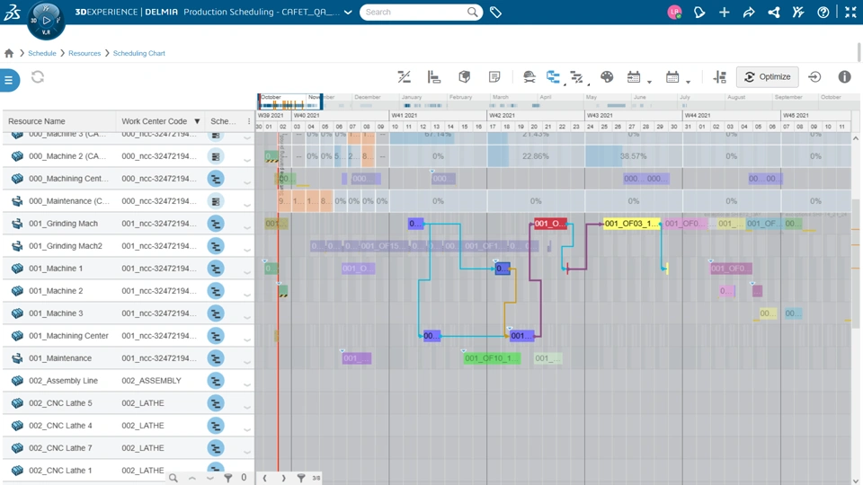Screen dimensions: 863x485
Task: Toggle schedule view for 001_Machine 2 row
Action: coord(216,291)
